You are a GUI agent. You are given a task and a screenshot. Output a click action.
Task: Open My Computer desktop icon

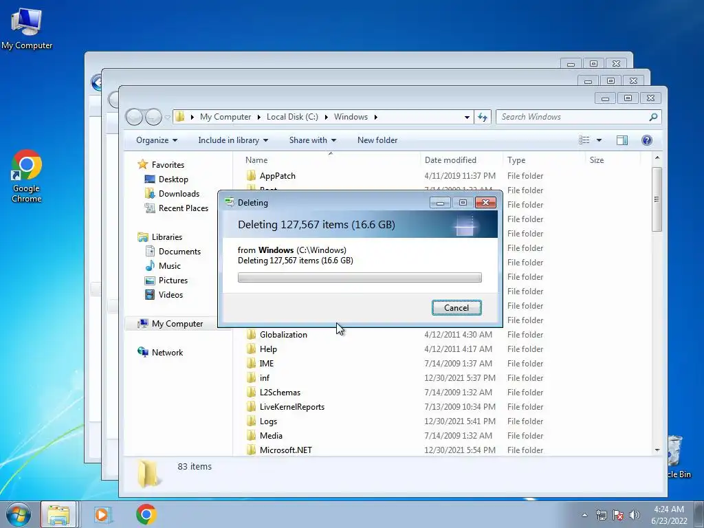coord(27,27)
